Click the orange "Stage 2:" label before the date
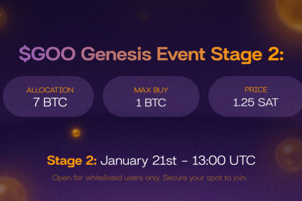 (x=72, y=161)
